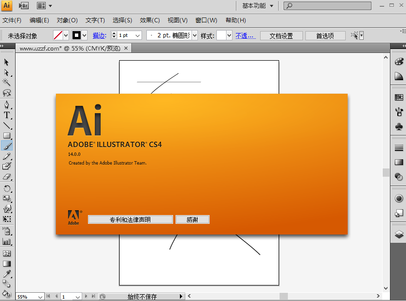The height and width of the screenshot is (301, 406).
Task: Open the Color panel palette icon
Action: tap(399, 62)
